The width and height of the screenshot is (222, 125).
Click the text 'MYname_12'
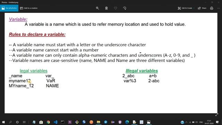(x=21, y=86)
